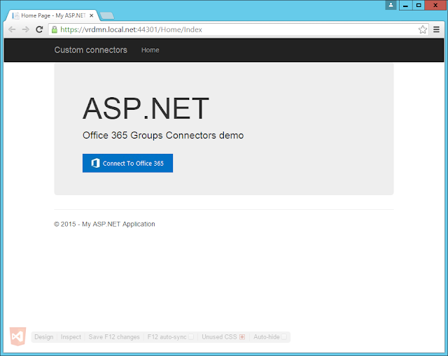Click Save F12 changes
The height and width of the screenshot is (356, 448).
click(x=114, y=337)
